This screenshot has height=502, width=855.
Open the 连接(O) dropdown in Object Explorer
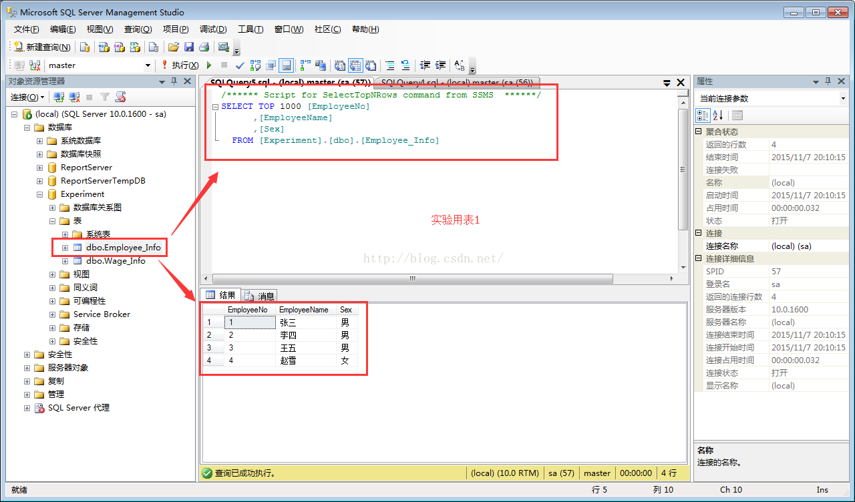point(28,97)
